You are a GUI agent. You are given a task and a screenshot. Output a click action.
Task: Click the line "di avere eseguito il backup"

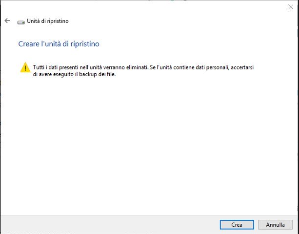pyautogui.click(x=73, y=74)
